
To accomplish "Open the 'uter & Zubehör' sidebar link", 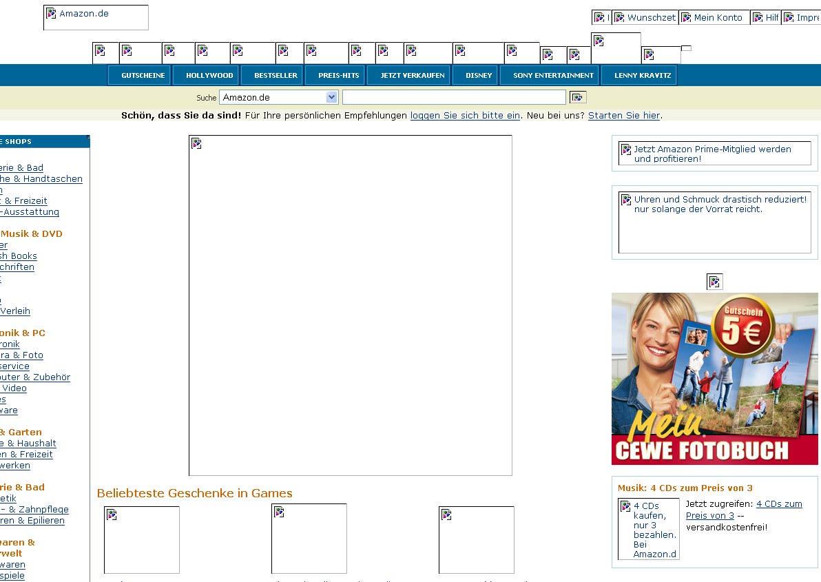I will pos(35,377).
